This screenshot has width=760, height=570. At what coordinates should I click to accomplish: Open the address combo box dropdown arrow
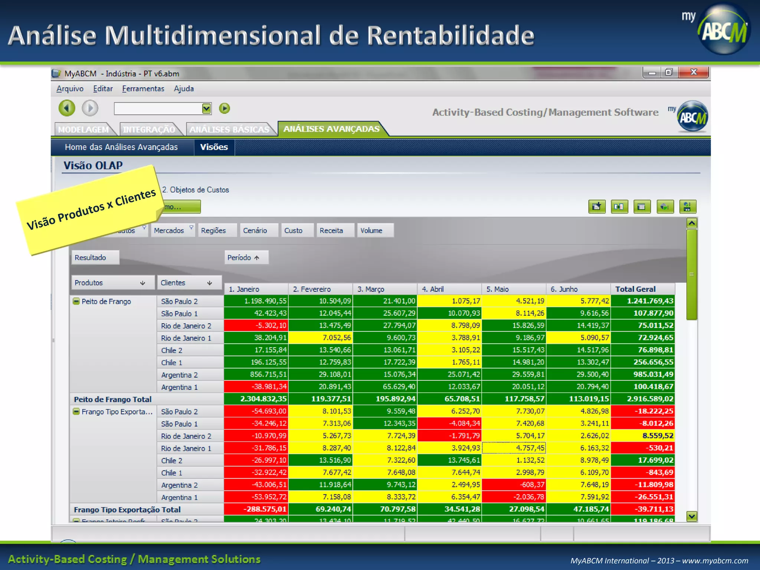click(x=206, y=108)
